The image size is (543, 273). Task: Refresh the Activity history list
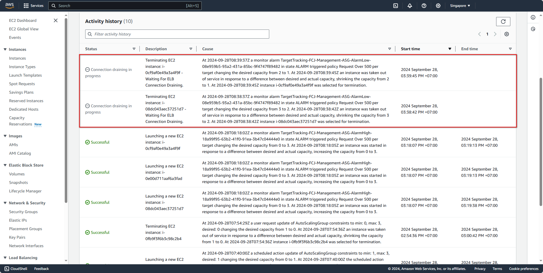click(x=503, y=22)
